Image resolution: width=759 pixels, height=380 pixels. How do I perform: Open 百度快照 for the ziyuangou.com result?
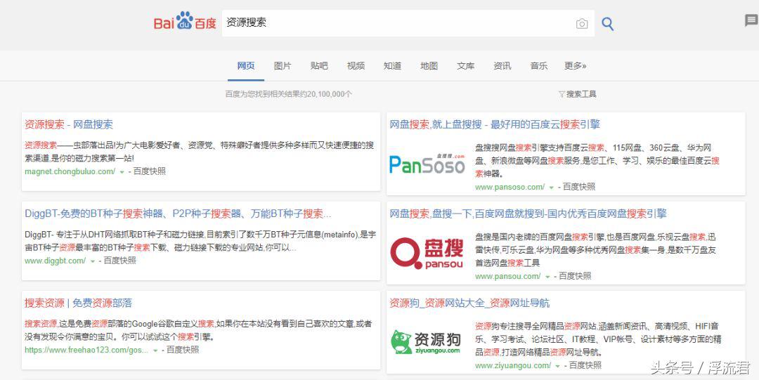pyautogui.click(x=585, y=365)
